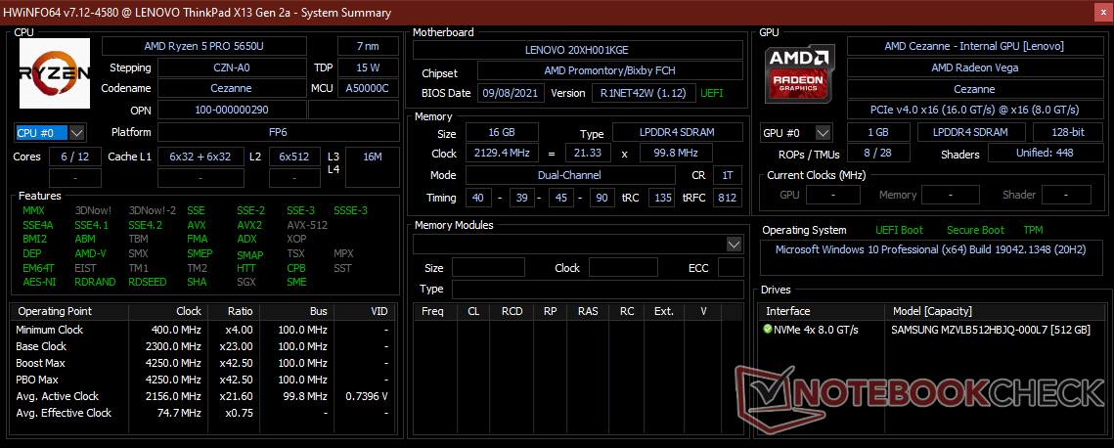Click the Model [Capacity] drives column header
This screenshot has width=1114, height=448.
coord(996,311)
